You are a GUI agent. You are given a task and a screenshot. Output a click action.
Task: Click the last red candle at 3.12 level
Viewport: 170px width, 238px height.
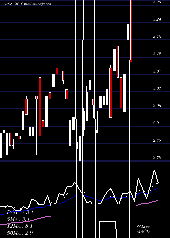tap(131, 30)
